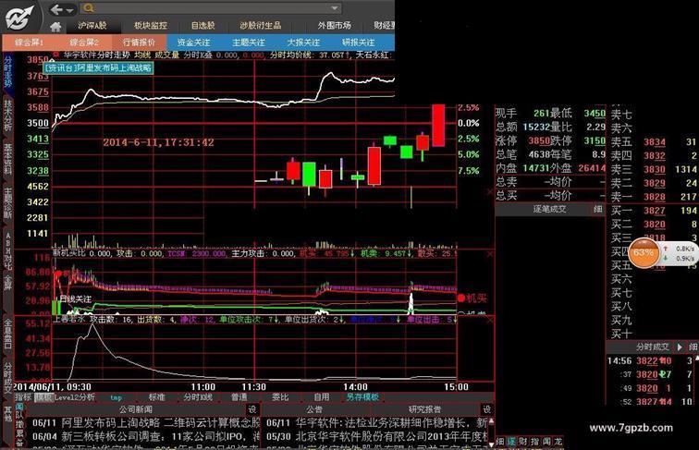Go to the home page icon
Viewport: 699px width, 450px height.
coord(55,26)
